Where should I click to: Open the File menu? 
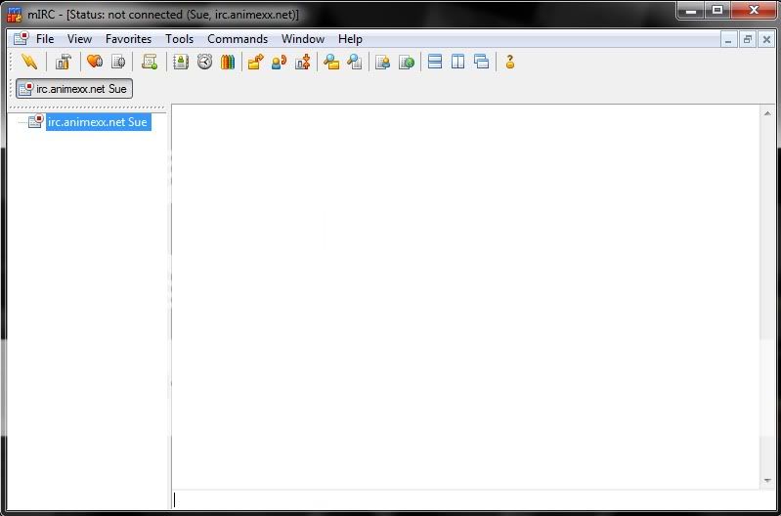pyautogui.click(x=45, y=39)
